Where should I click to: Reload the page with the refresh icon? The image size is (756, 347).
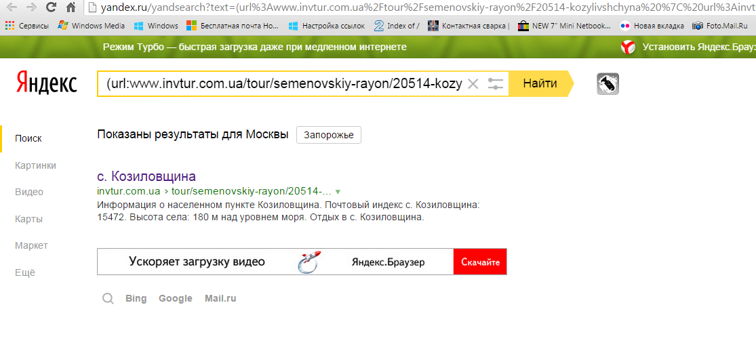pos(52,7)
